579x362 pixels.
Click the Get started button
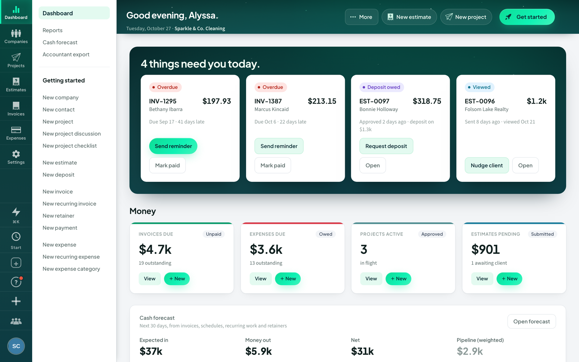coord(527,17)
